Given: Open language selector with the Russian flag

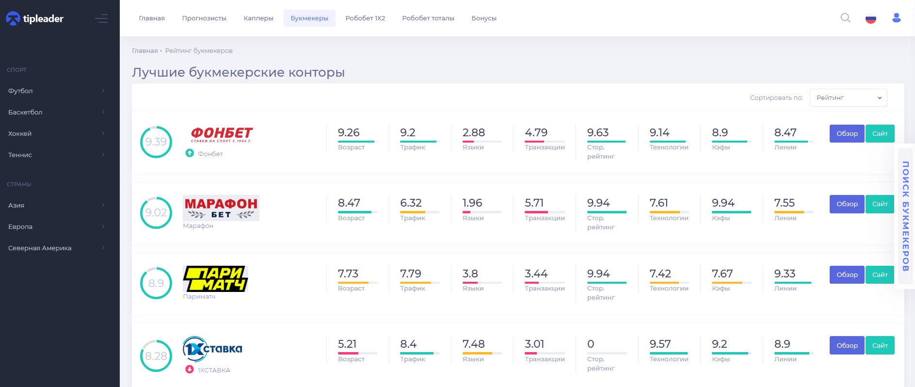Looking at the screenshot, I should 871,18.
